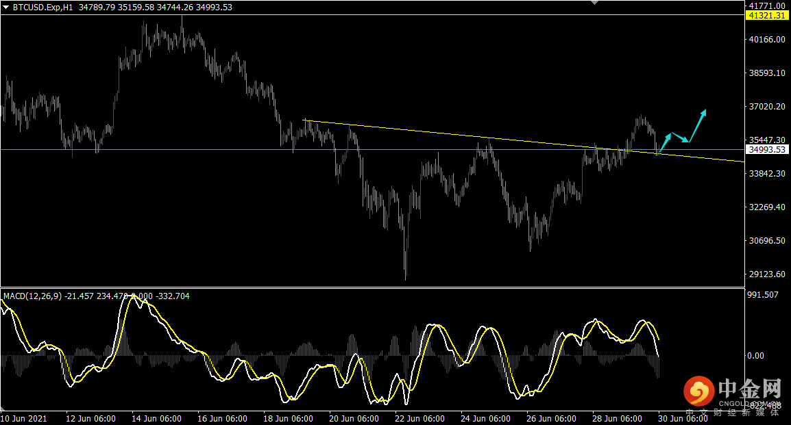Click the close value 34993.53 in chart header
Image resolution: width=791 pixels, height=425 pixels.
click(214, 8)
